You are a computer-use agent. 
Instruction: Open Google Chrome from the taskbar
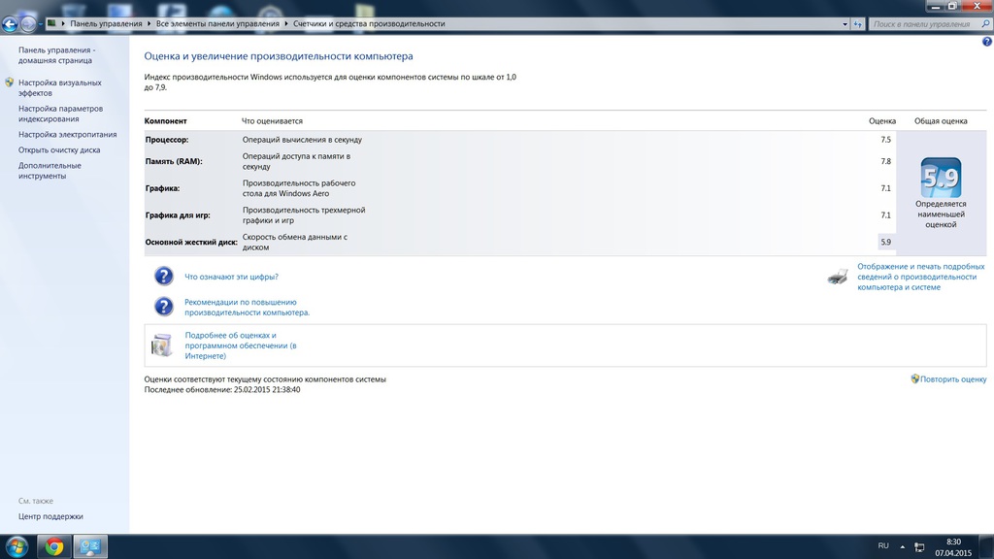[x=54, y=546]
